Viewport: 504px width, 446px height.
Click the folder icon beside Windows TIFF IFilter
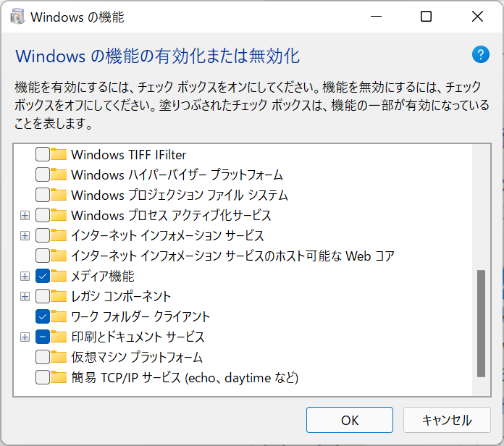[59, 154]
